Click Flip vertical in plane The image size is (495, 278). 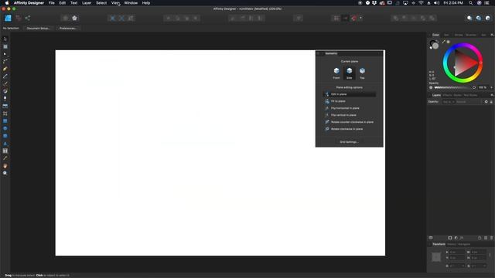(350, 115)
